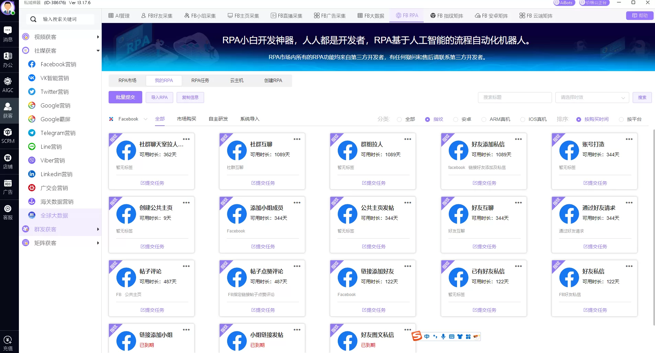Open VK智能营销 in the sidebar
The width and height of the screenshot is (655, 353).
coord(55,78)
